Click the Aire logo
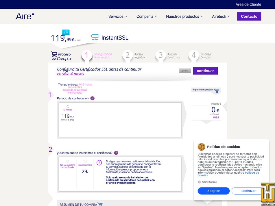275x206 pixels. (x=25, y=16)
